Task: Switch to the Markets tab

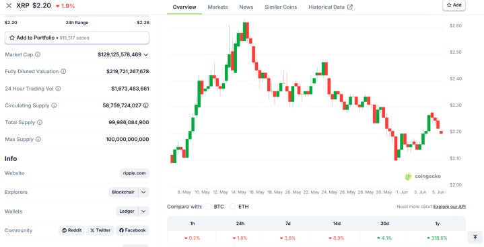Action: pos(217,7)
